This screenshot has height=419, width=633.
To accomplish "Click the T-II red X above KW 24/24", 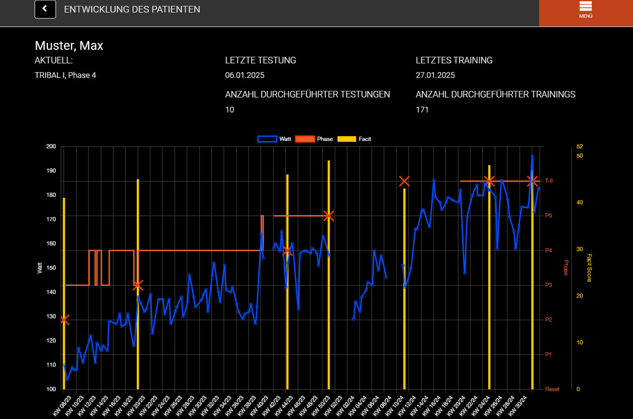I will tap(490, 181).
